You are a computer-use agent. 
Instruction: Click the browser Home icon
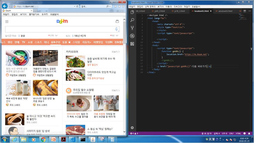click(115, 6)
